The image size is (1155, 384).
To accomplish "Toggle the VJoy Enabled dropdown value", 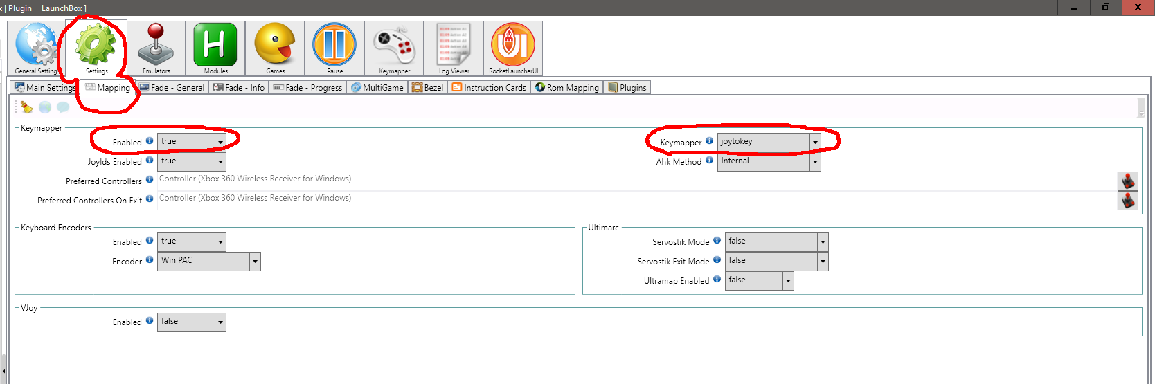I will tap(220, 322).
